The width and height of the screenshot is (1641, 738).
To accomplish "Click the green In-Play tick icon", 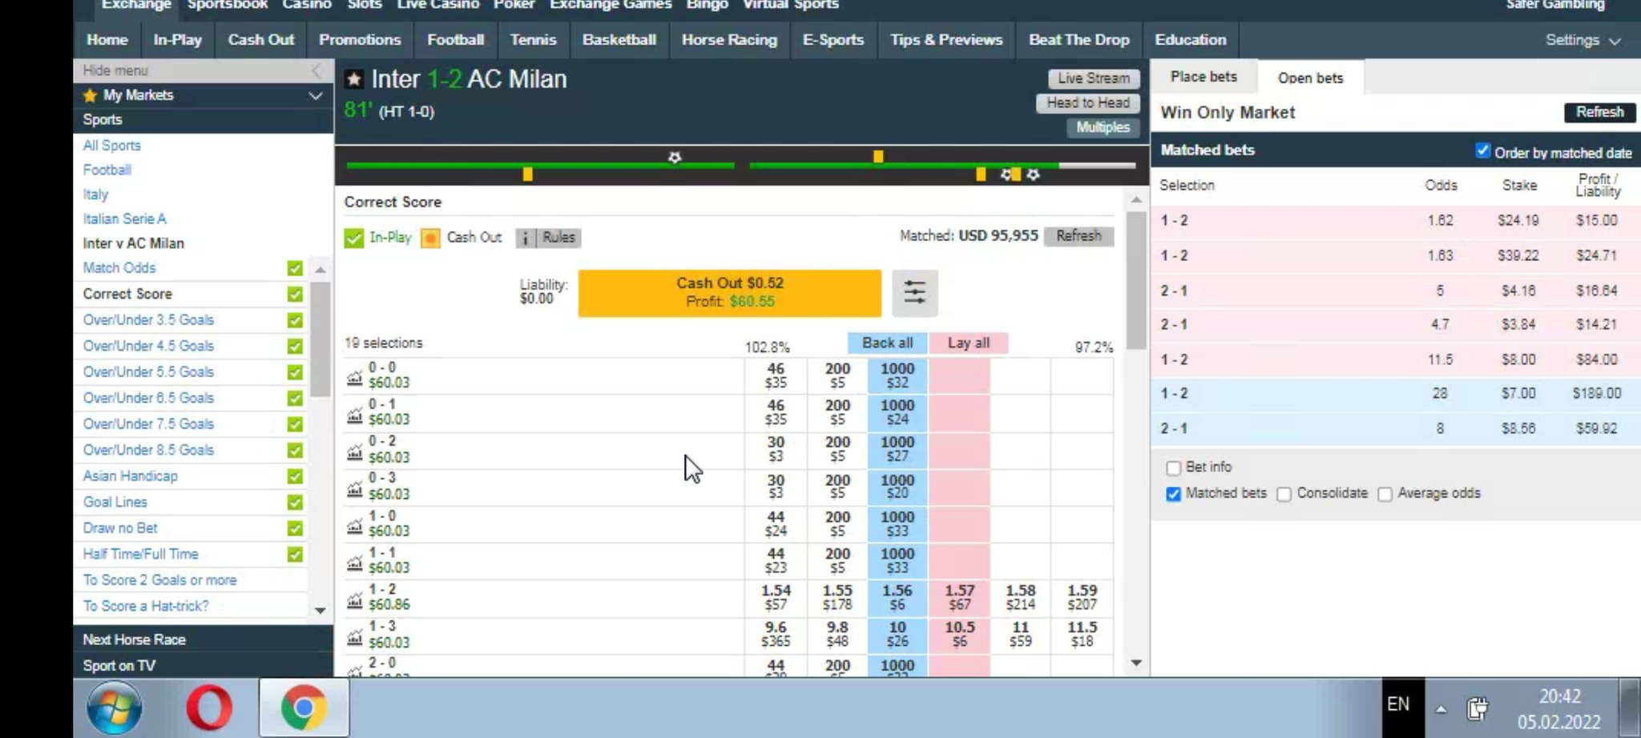I will 353,238.
